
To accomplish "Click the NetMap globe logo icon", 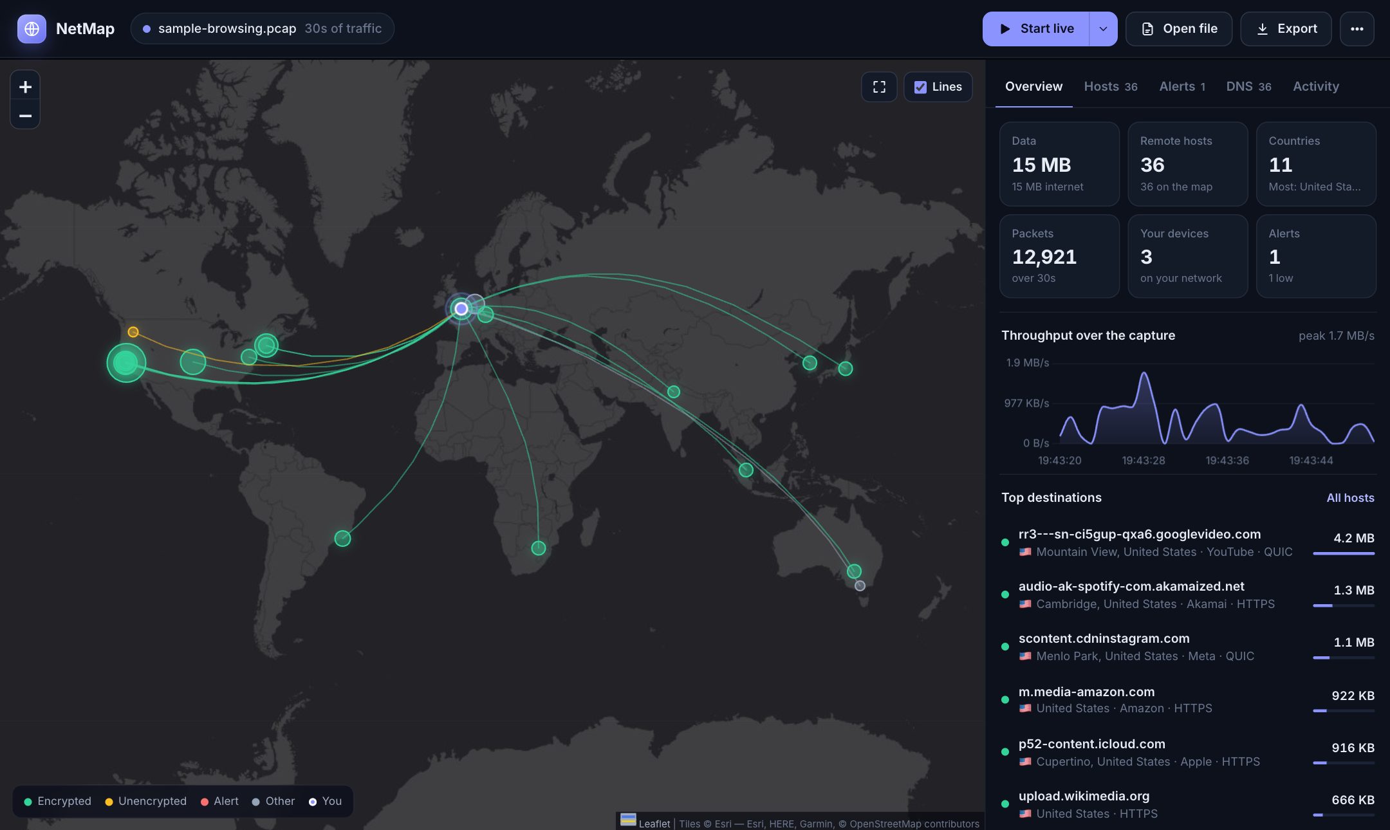I will point(32,29).
